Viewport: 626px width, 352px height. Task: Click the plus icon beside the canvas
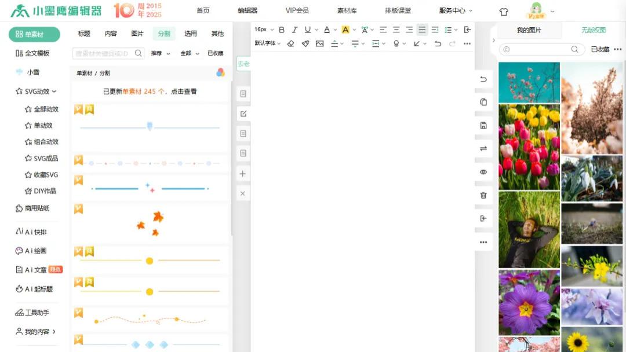243,174
